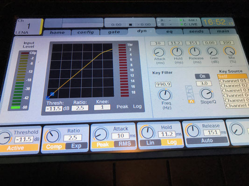Viewport: 249px width, 186px height.
Task: Select the channel 1 LENA name box
Action: tap(29, 27)
